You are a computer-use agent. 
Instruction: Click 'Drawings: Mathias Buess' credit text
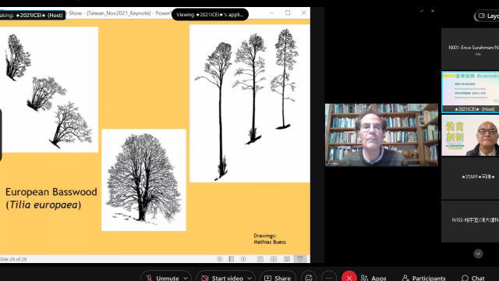(270, 239)
